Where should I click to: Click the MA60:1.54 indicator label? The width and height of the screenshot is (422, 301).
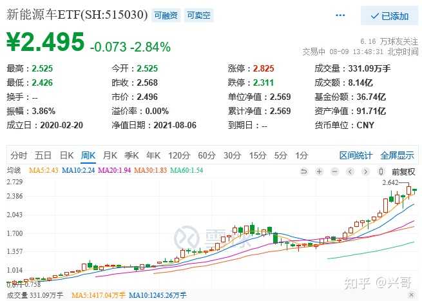tap(186, 170)
